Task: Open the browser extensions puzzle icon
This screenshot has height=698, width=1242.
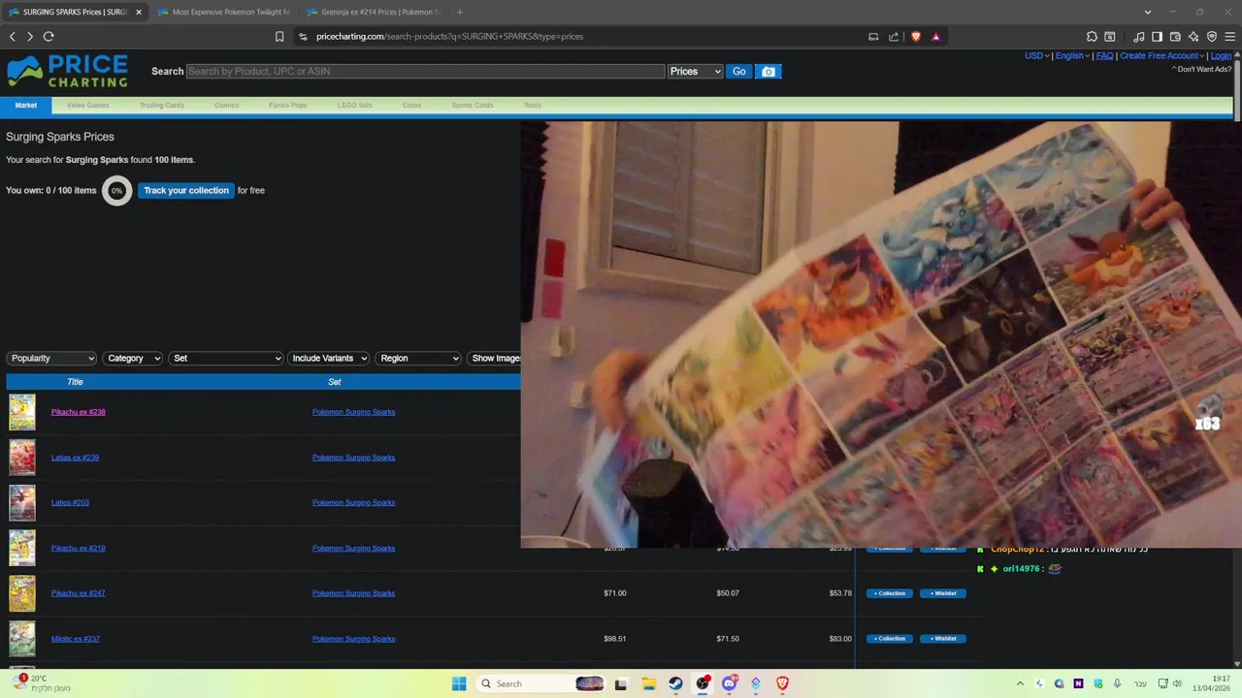Action: click(x=1092, y=37)
